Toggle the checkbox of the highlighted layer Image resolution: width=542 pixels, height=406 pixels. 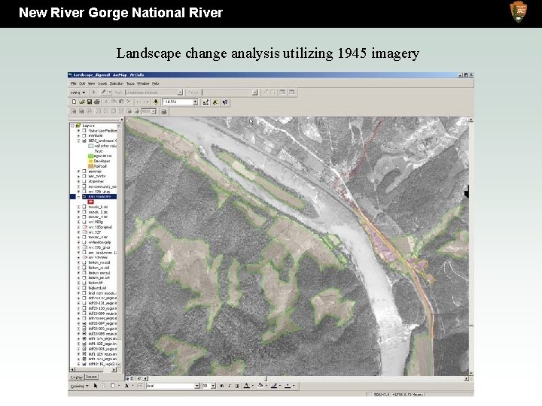[x=84, y=196]
